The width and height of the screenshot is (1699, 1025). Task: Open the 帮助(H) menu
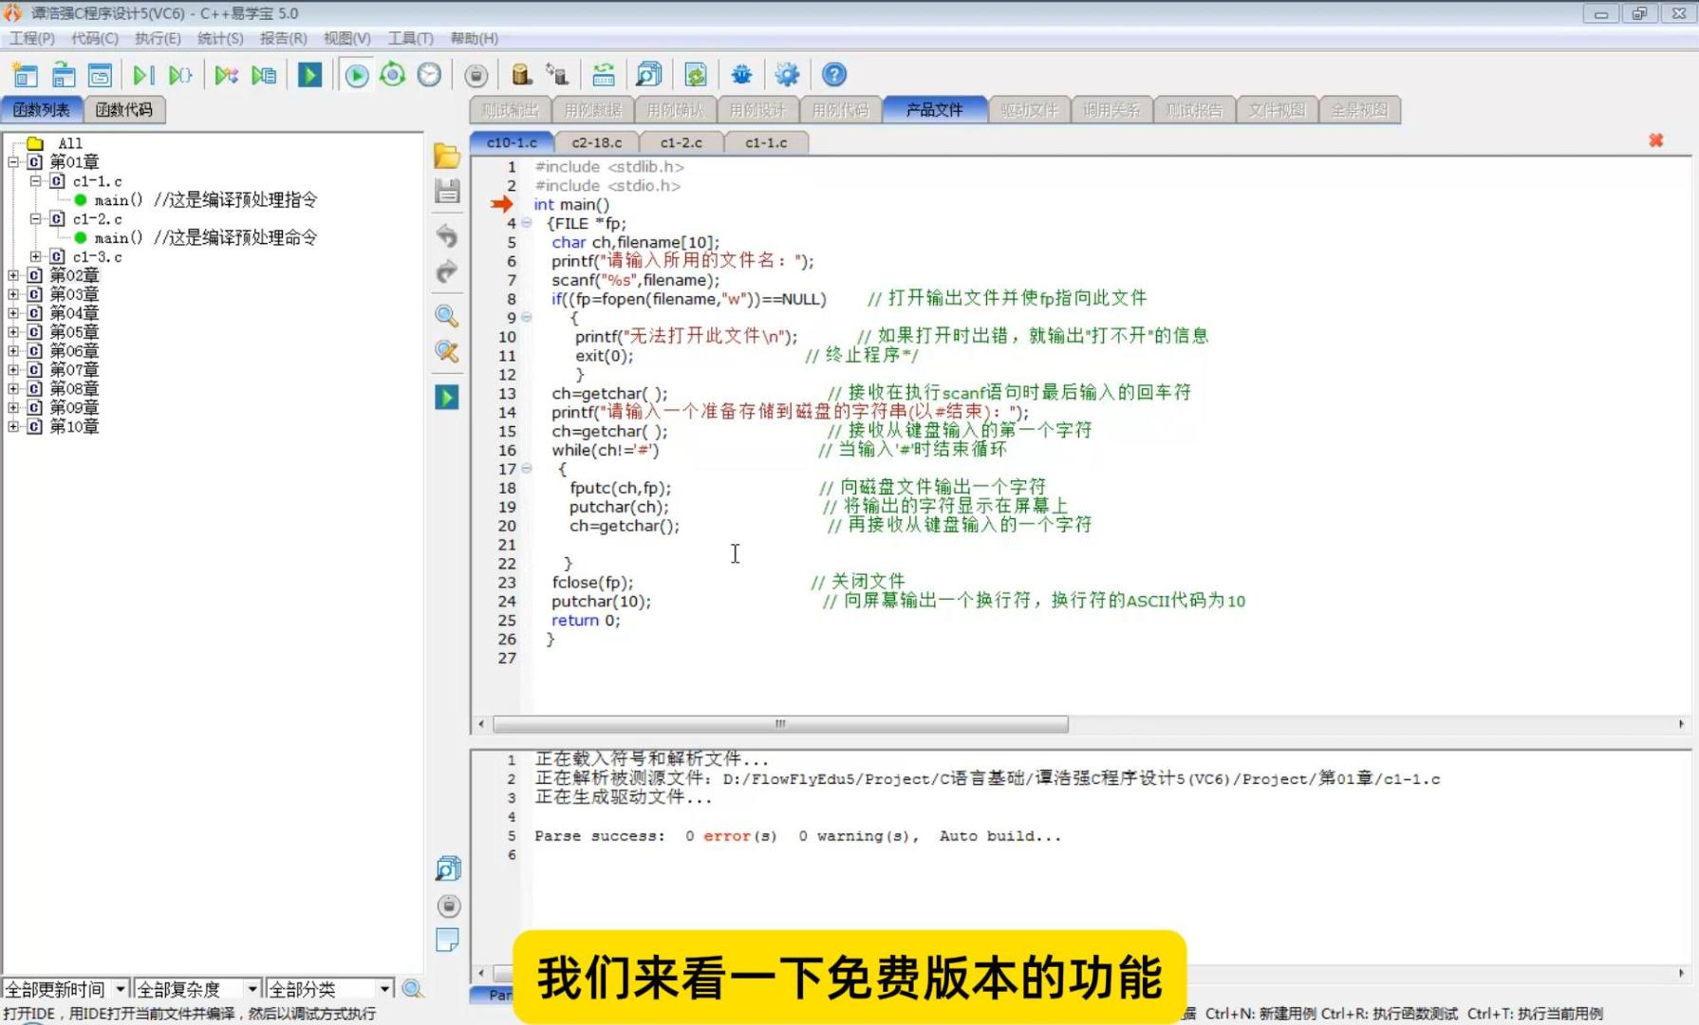click(474, 38)
